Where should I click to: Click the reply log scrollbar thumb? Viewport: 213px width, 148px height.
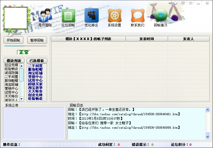(207, 133)
